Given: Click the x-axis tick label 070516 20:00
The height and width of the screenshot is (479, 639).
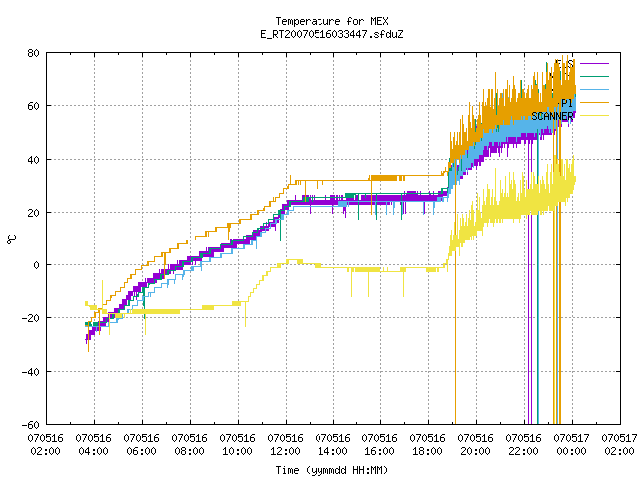Looking at the screenshot, I should [476, 445].
